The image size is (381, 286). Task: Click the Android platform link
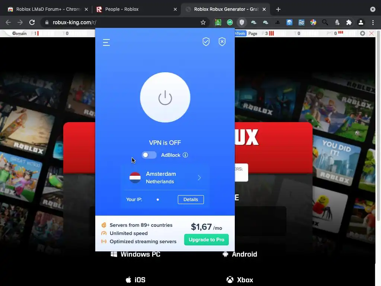pos(240,254)
